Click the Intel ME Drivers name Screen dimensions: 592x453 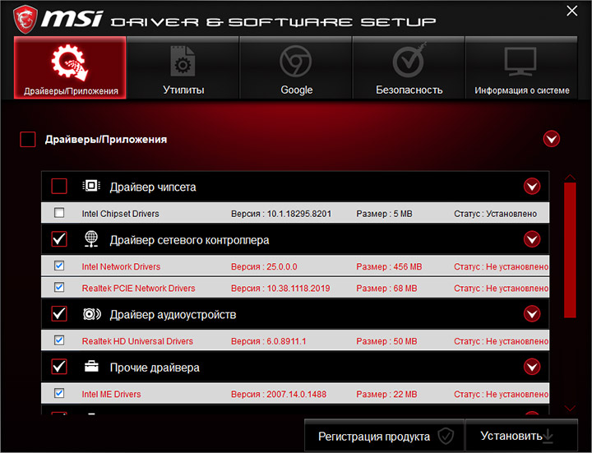tap(111, 394)
